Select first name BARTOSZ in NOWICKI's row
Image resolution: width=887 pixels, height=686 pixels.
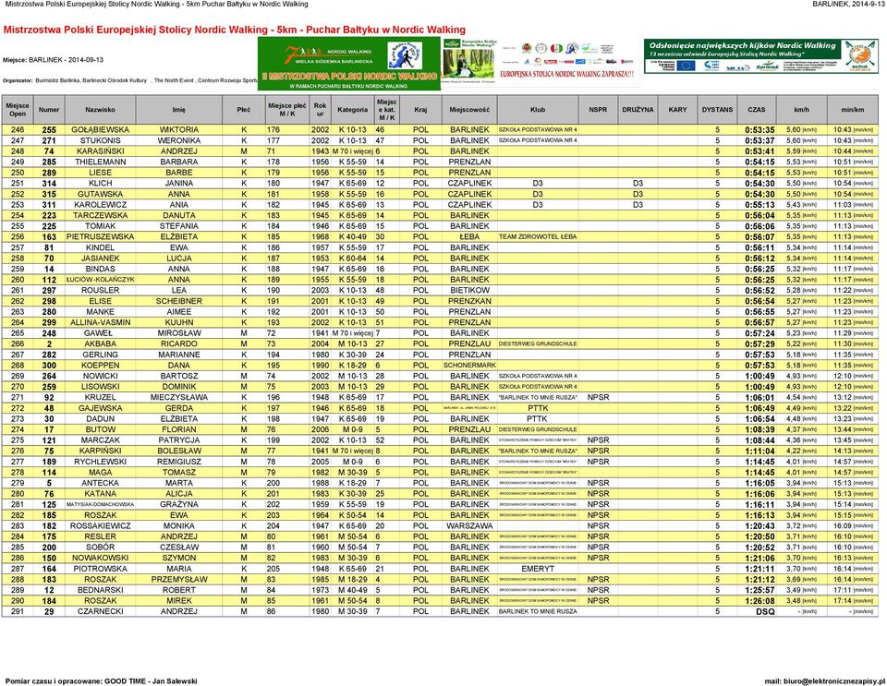point(178,377)
